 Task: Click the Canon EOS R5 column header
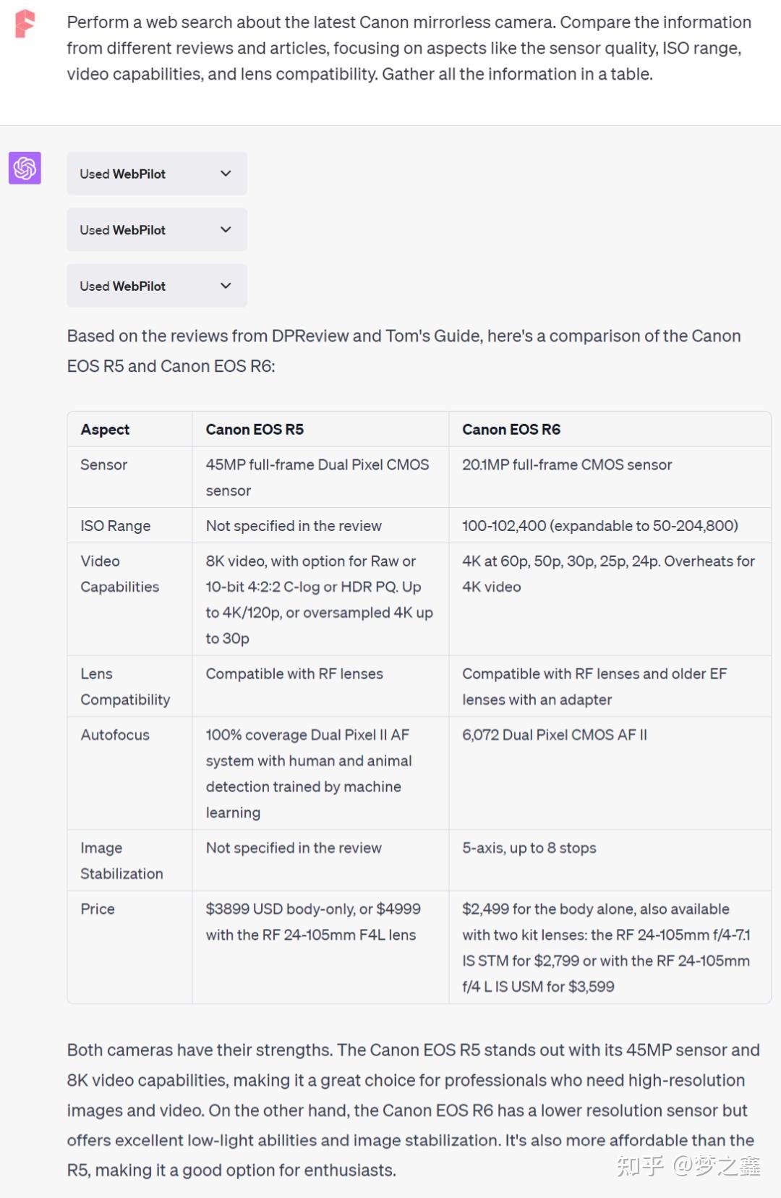click(255, 429)
